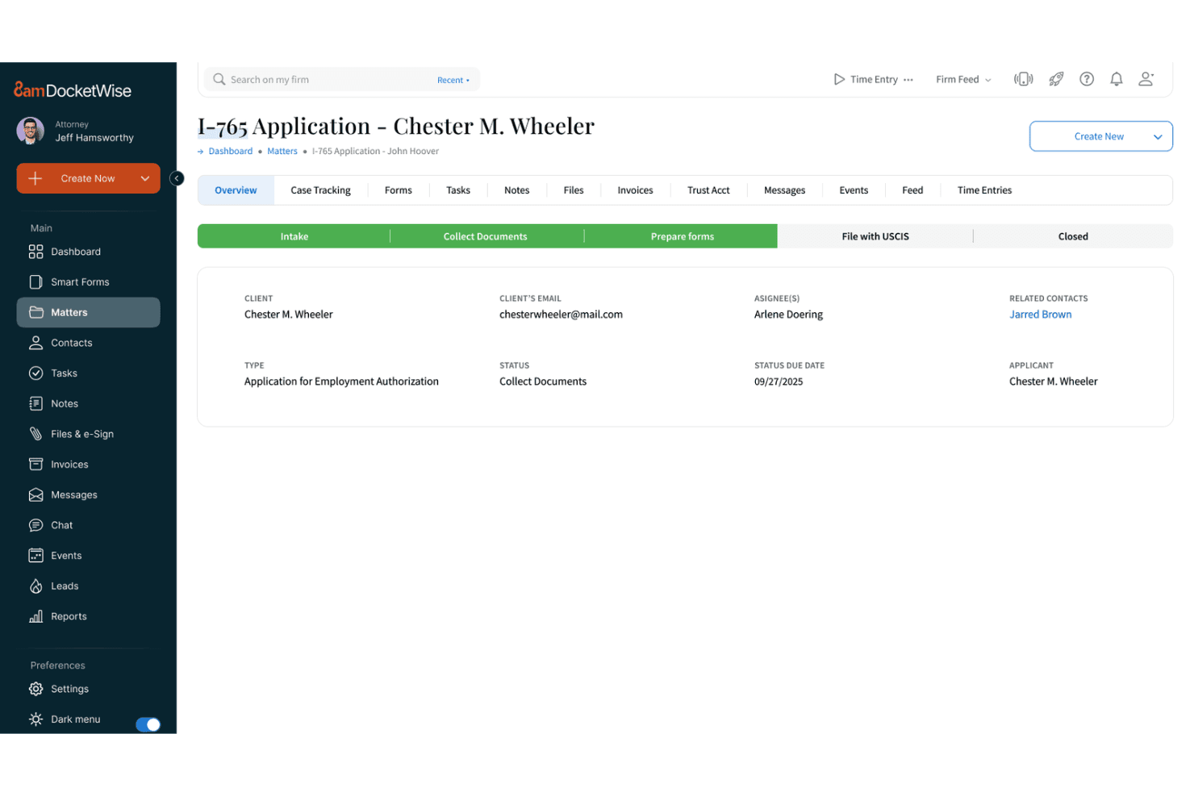Set progress stage to File with USCIS
Image resolution: width=1194 pixels, height=796 pixels.
click(x=875, y=236)
